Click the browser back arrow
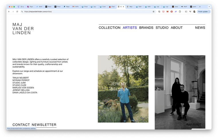 [9, 12]
